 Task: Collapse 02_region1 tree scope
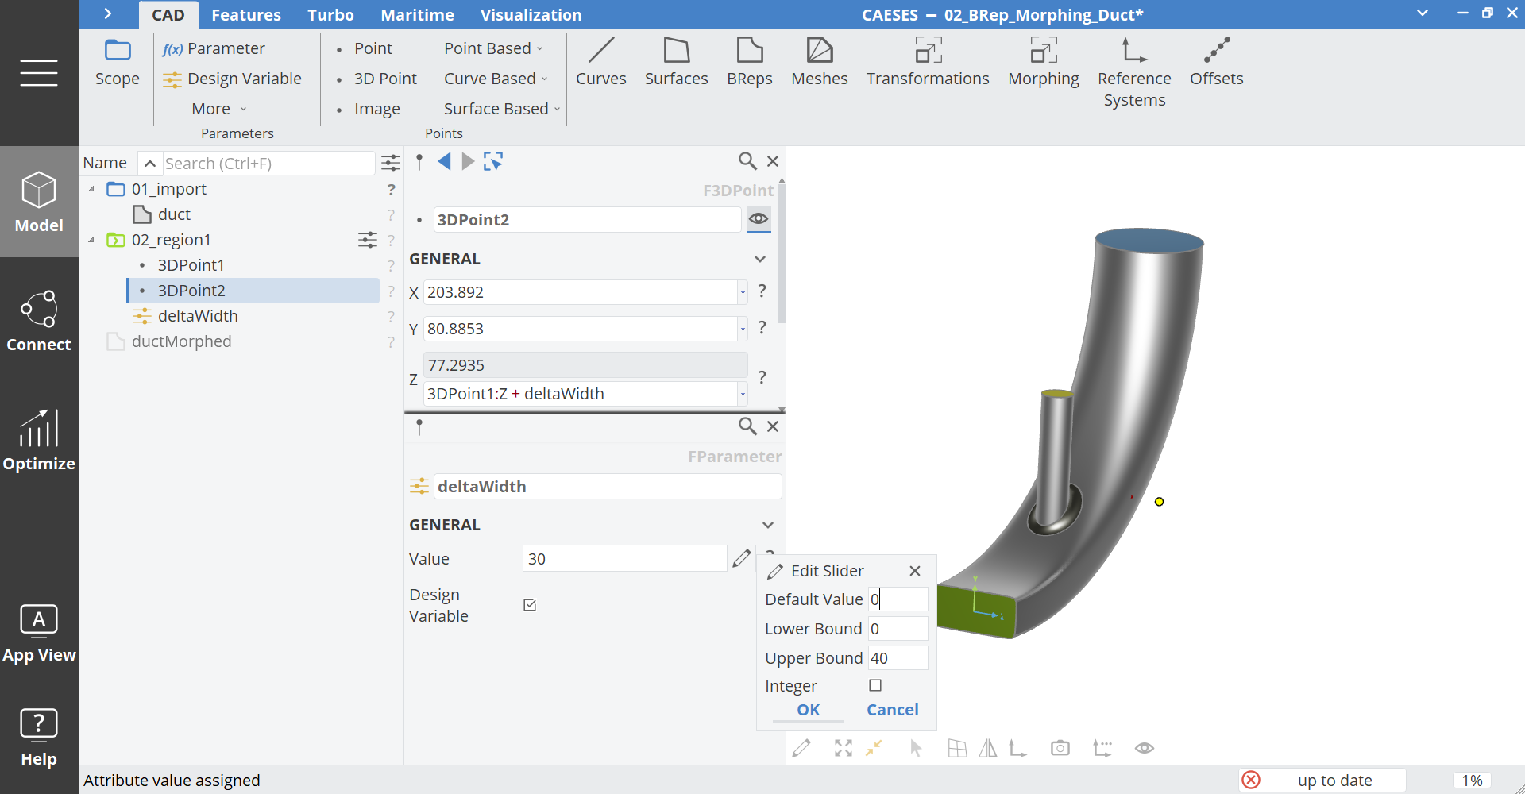(x=91, y=240)
